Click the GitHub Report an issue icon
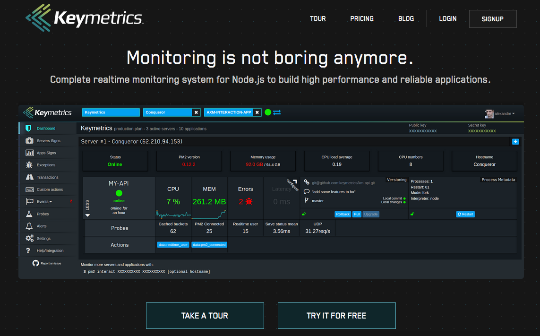Viewport: 540px width, 336px height. point(35,263)
